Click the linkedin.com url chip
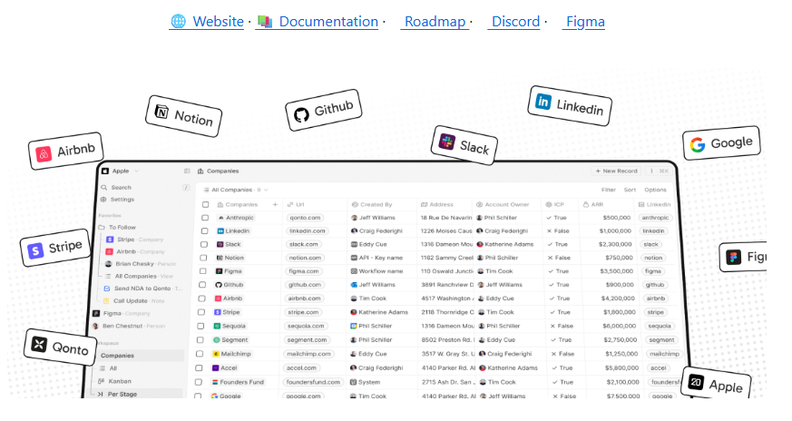This screenshot has width=792, height=421. [x=308, y=231]
